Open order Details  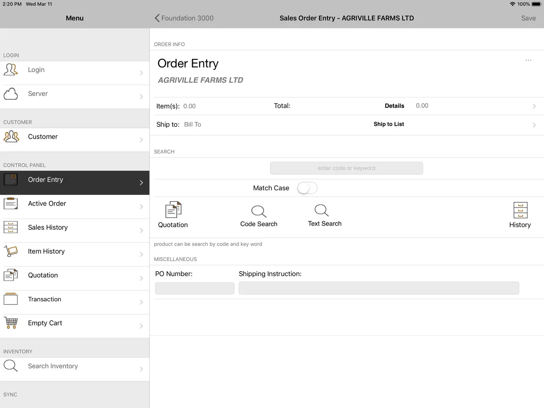pyautogui.click(x=395, y=106)
